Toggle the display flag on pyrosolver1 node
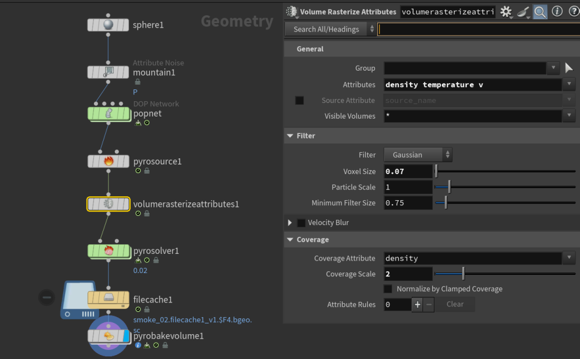 pyautogui.click(x=125, y=251)
